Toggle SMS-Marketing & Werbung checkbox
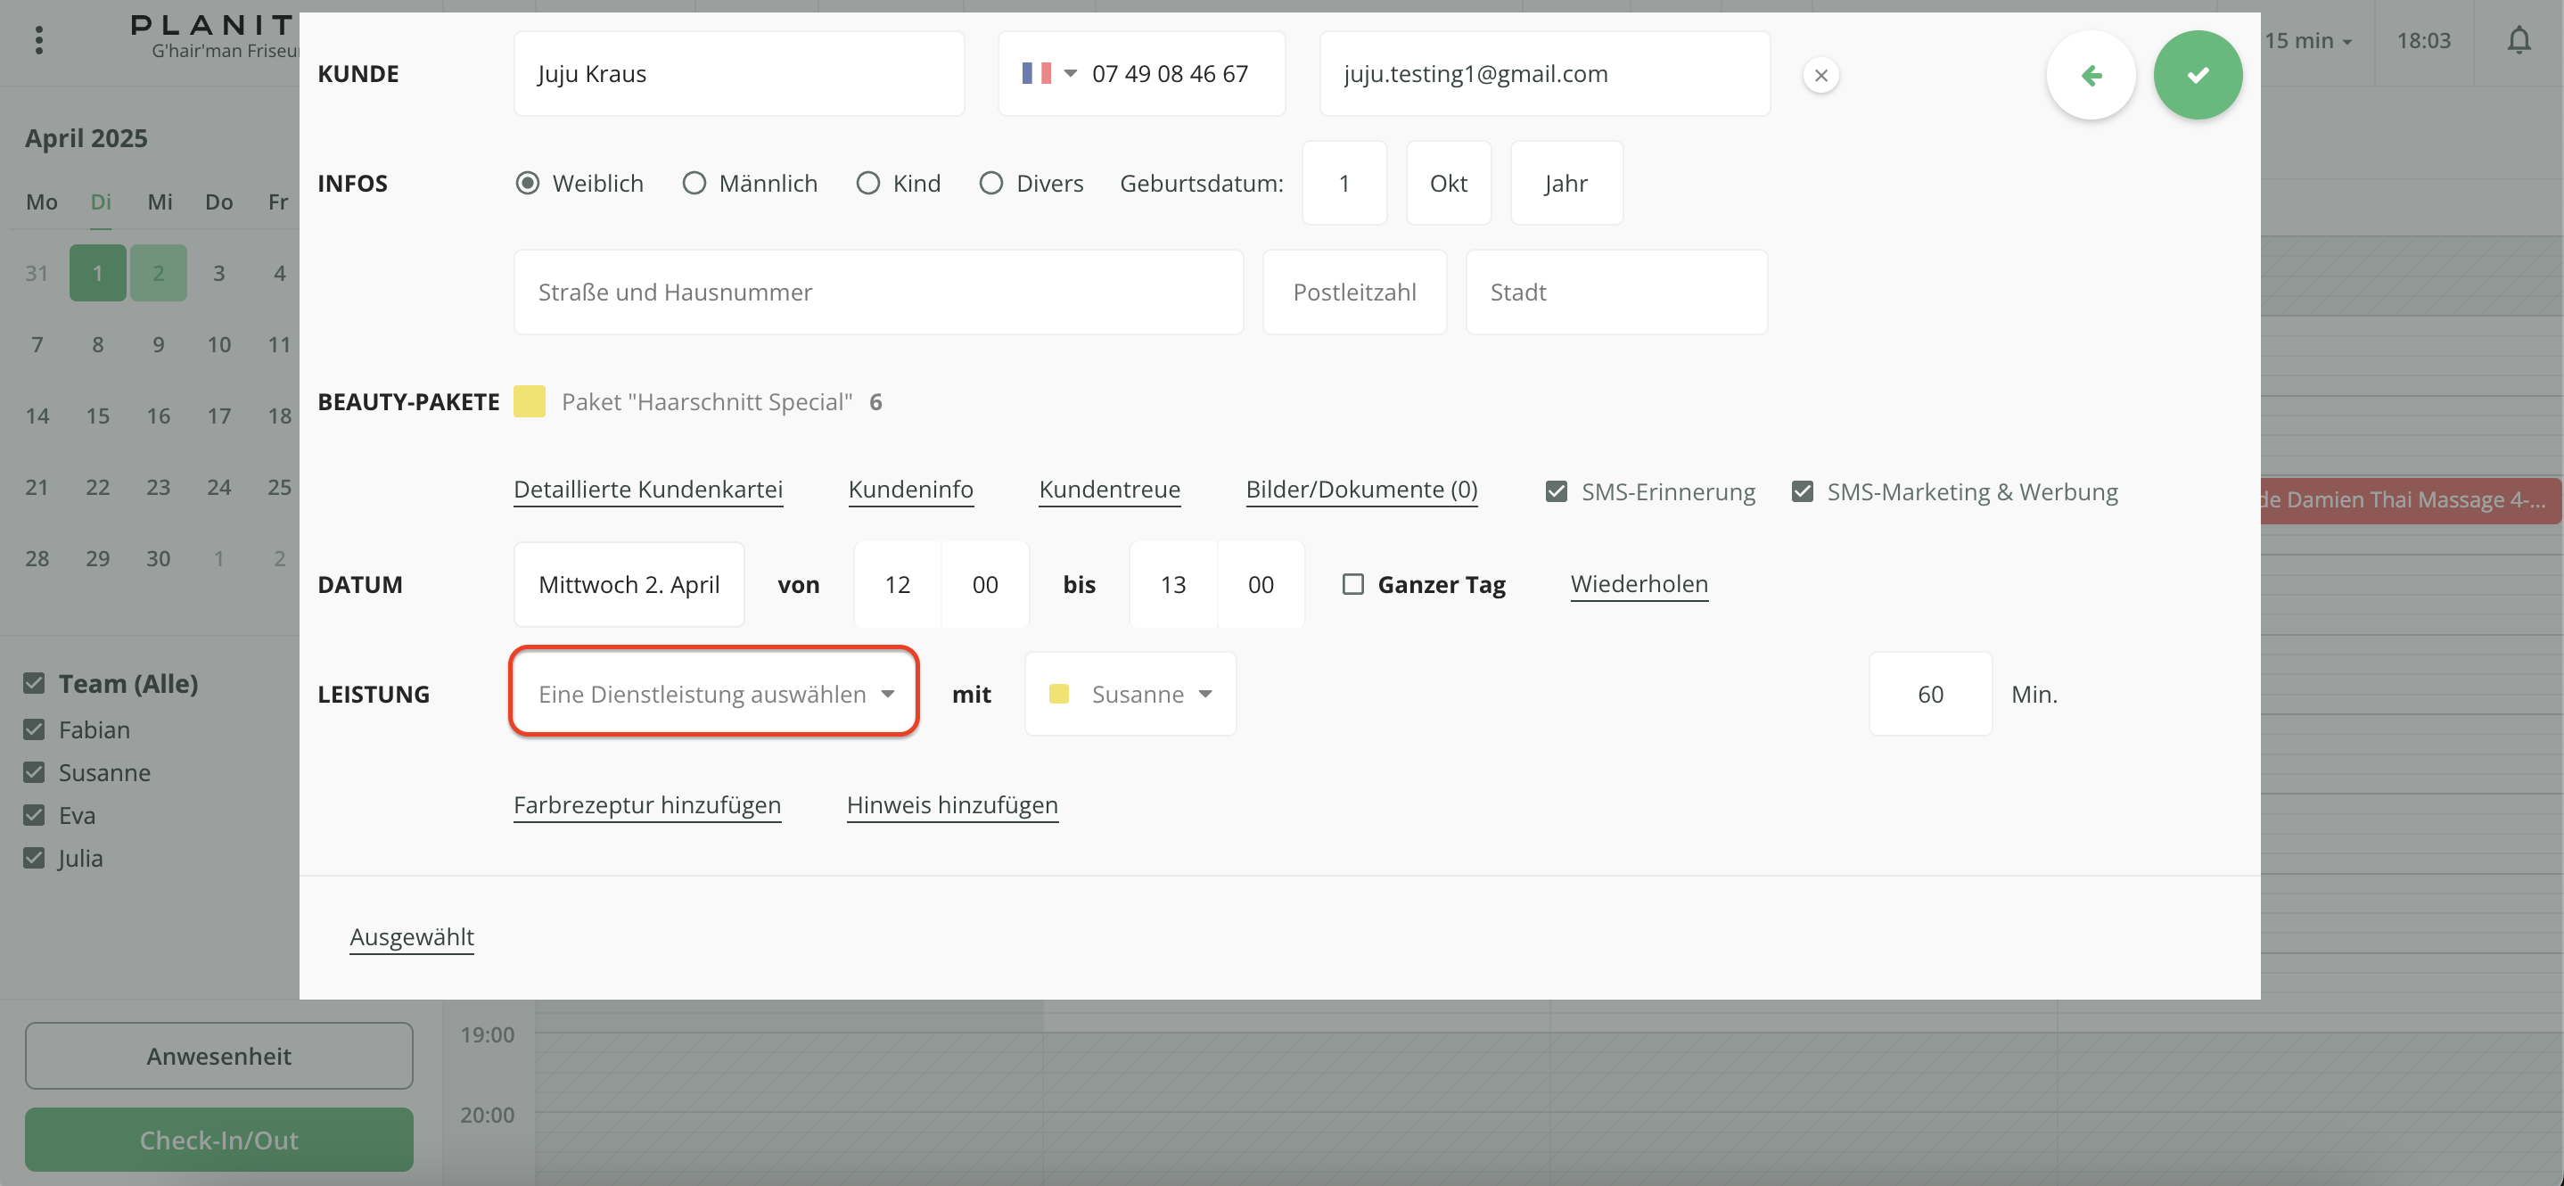This screenshot has width=2564, height=1186. 1802,492
